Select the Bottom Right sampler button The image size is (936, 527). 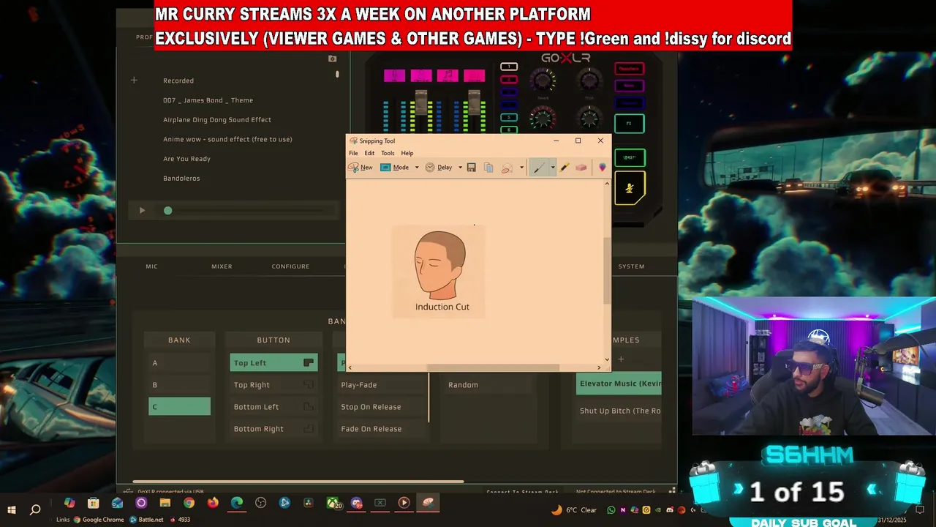tap(273, 429)
